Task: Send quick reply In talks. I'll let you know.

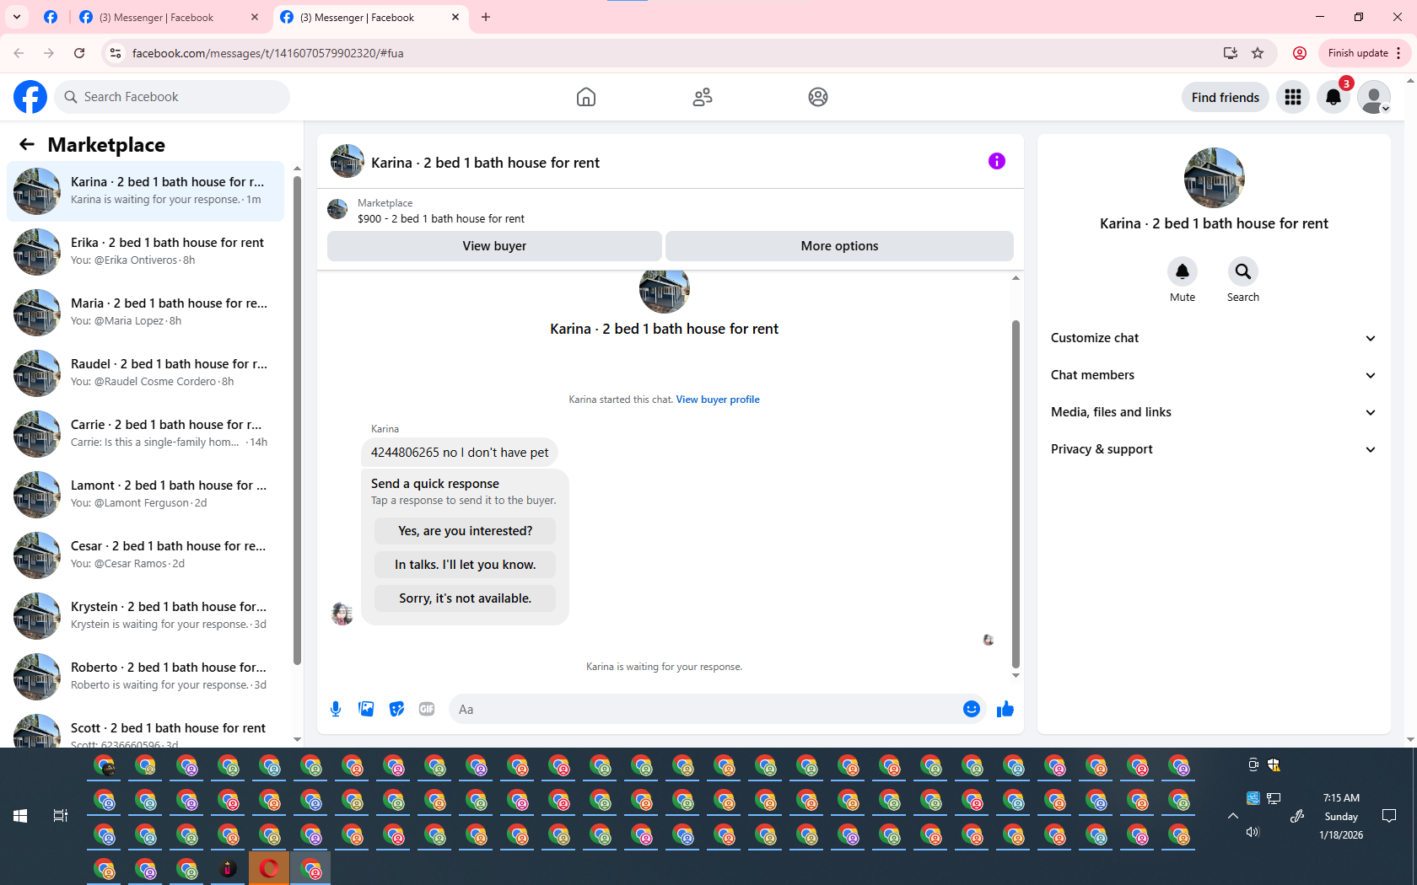Action: [466, 565]
